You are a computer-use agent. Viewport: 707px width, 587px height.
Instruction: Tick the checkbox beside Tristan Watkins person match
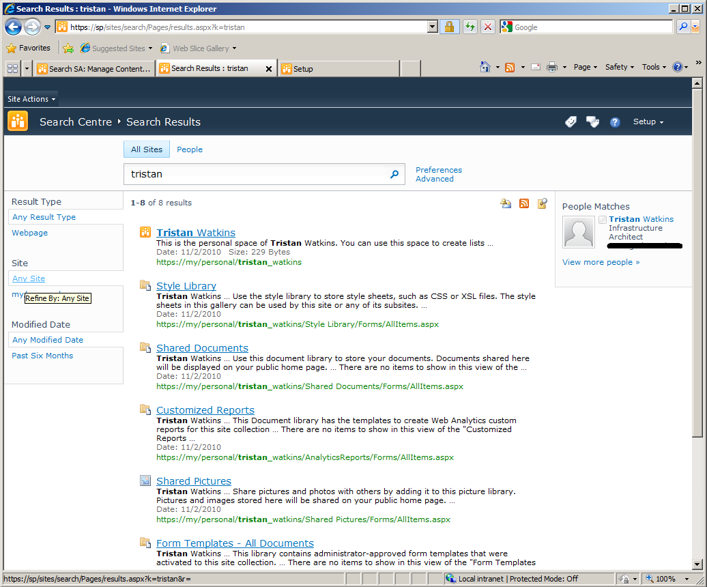pos(603,220)
